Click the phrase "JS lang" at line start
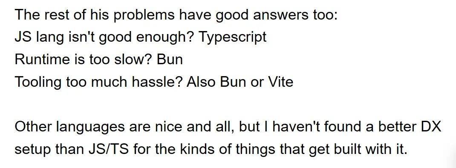The height and width of the screenshot is (168, 456). pyautogui.click(x=40, y=37)
